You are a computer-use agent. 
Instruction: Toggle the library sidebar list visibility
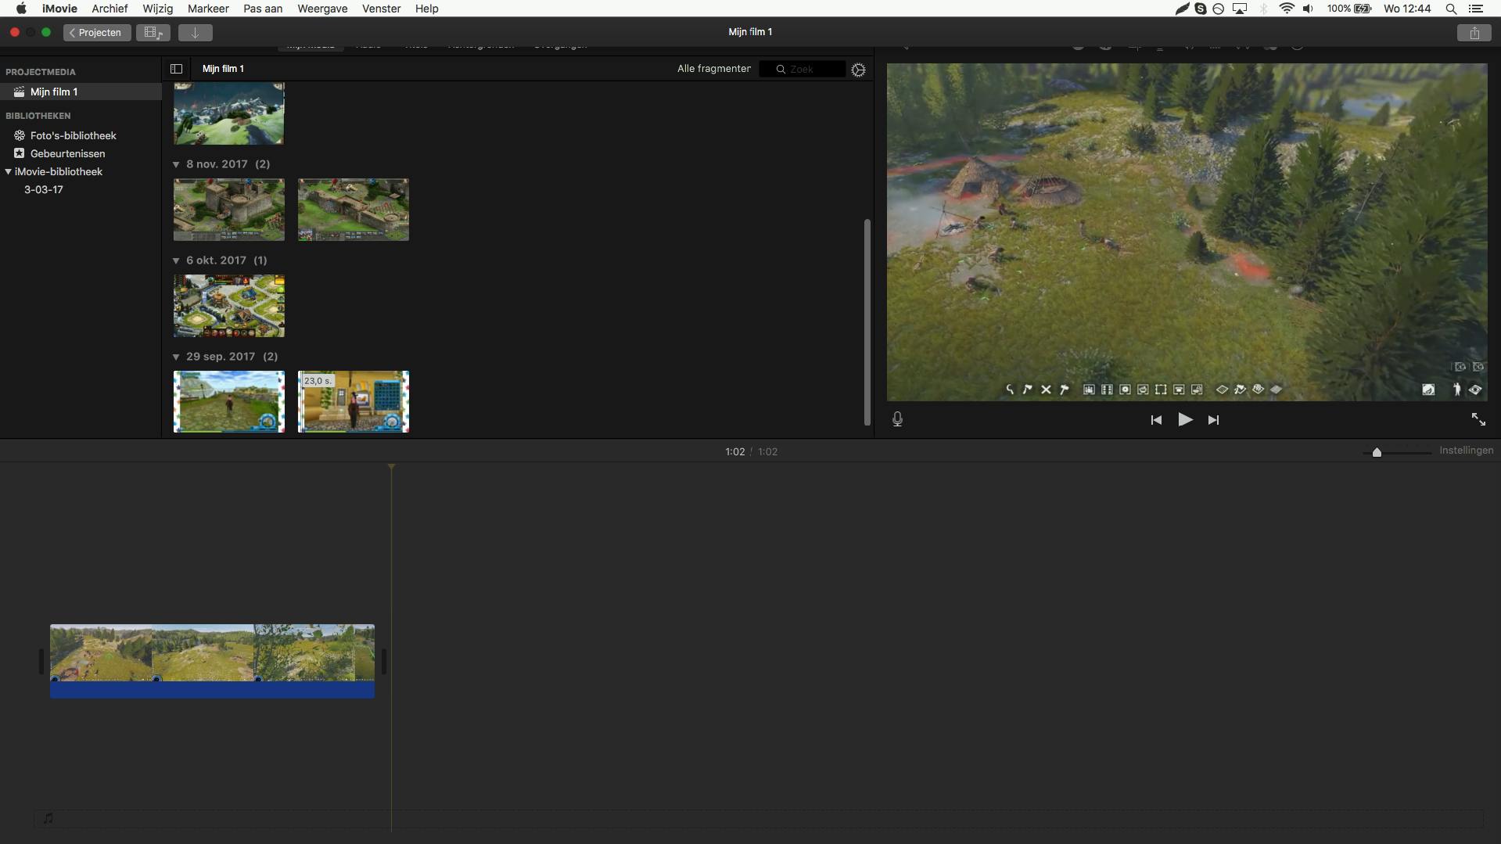tap(176, 69)
